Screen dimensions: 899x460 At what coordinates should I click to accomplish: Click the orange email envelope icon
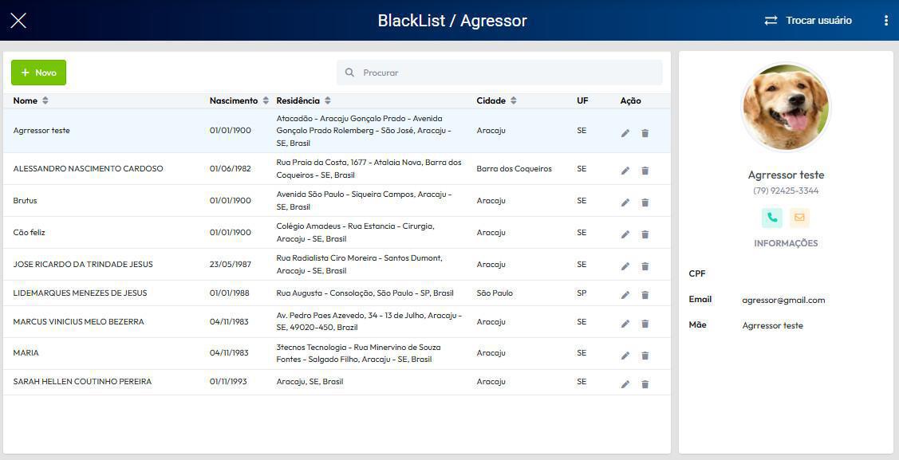click(x=799, y=218)
